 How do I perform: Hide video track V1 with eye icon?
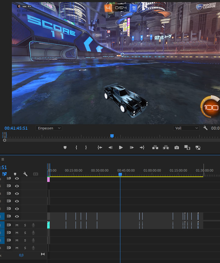click(x=17, y=216)
